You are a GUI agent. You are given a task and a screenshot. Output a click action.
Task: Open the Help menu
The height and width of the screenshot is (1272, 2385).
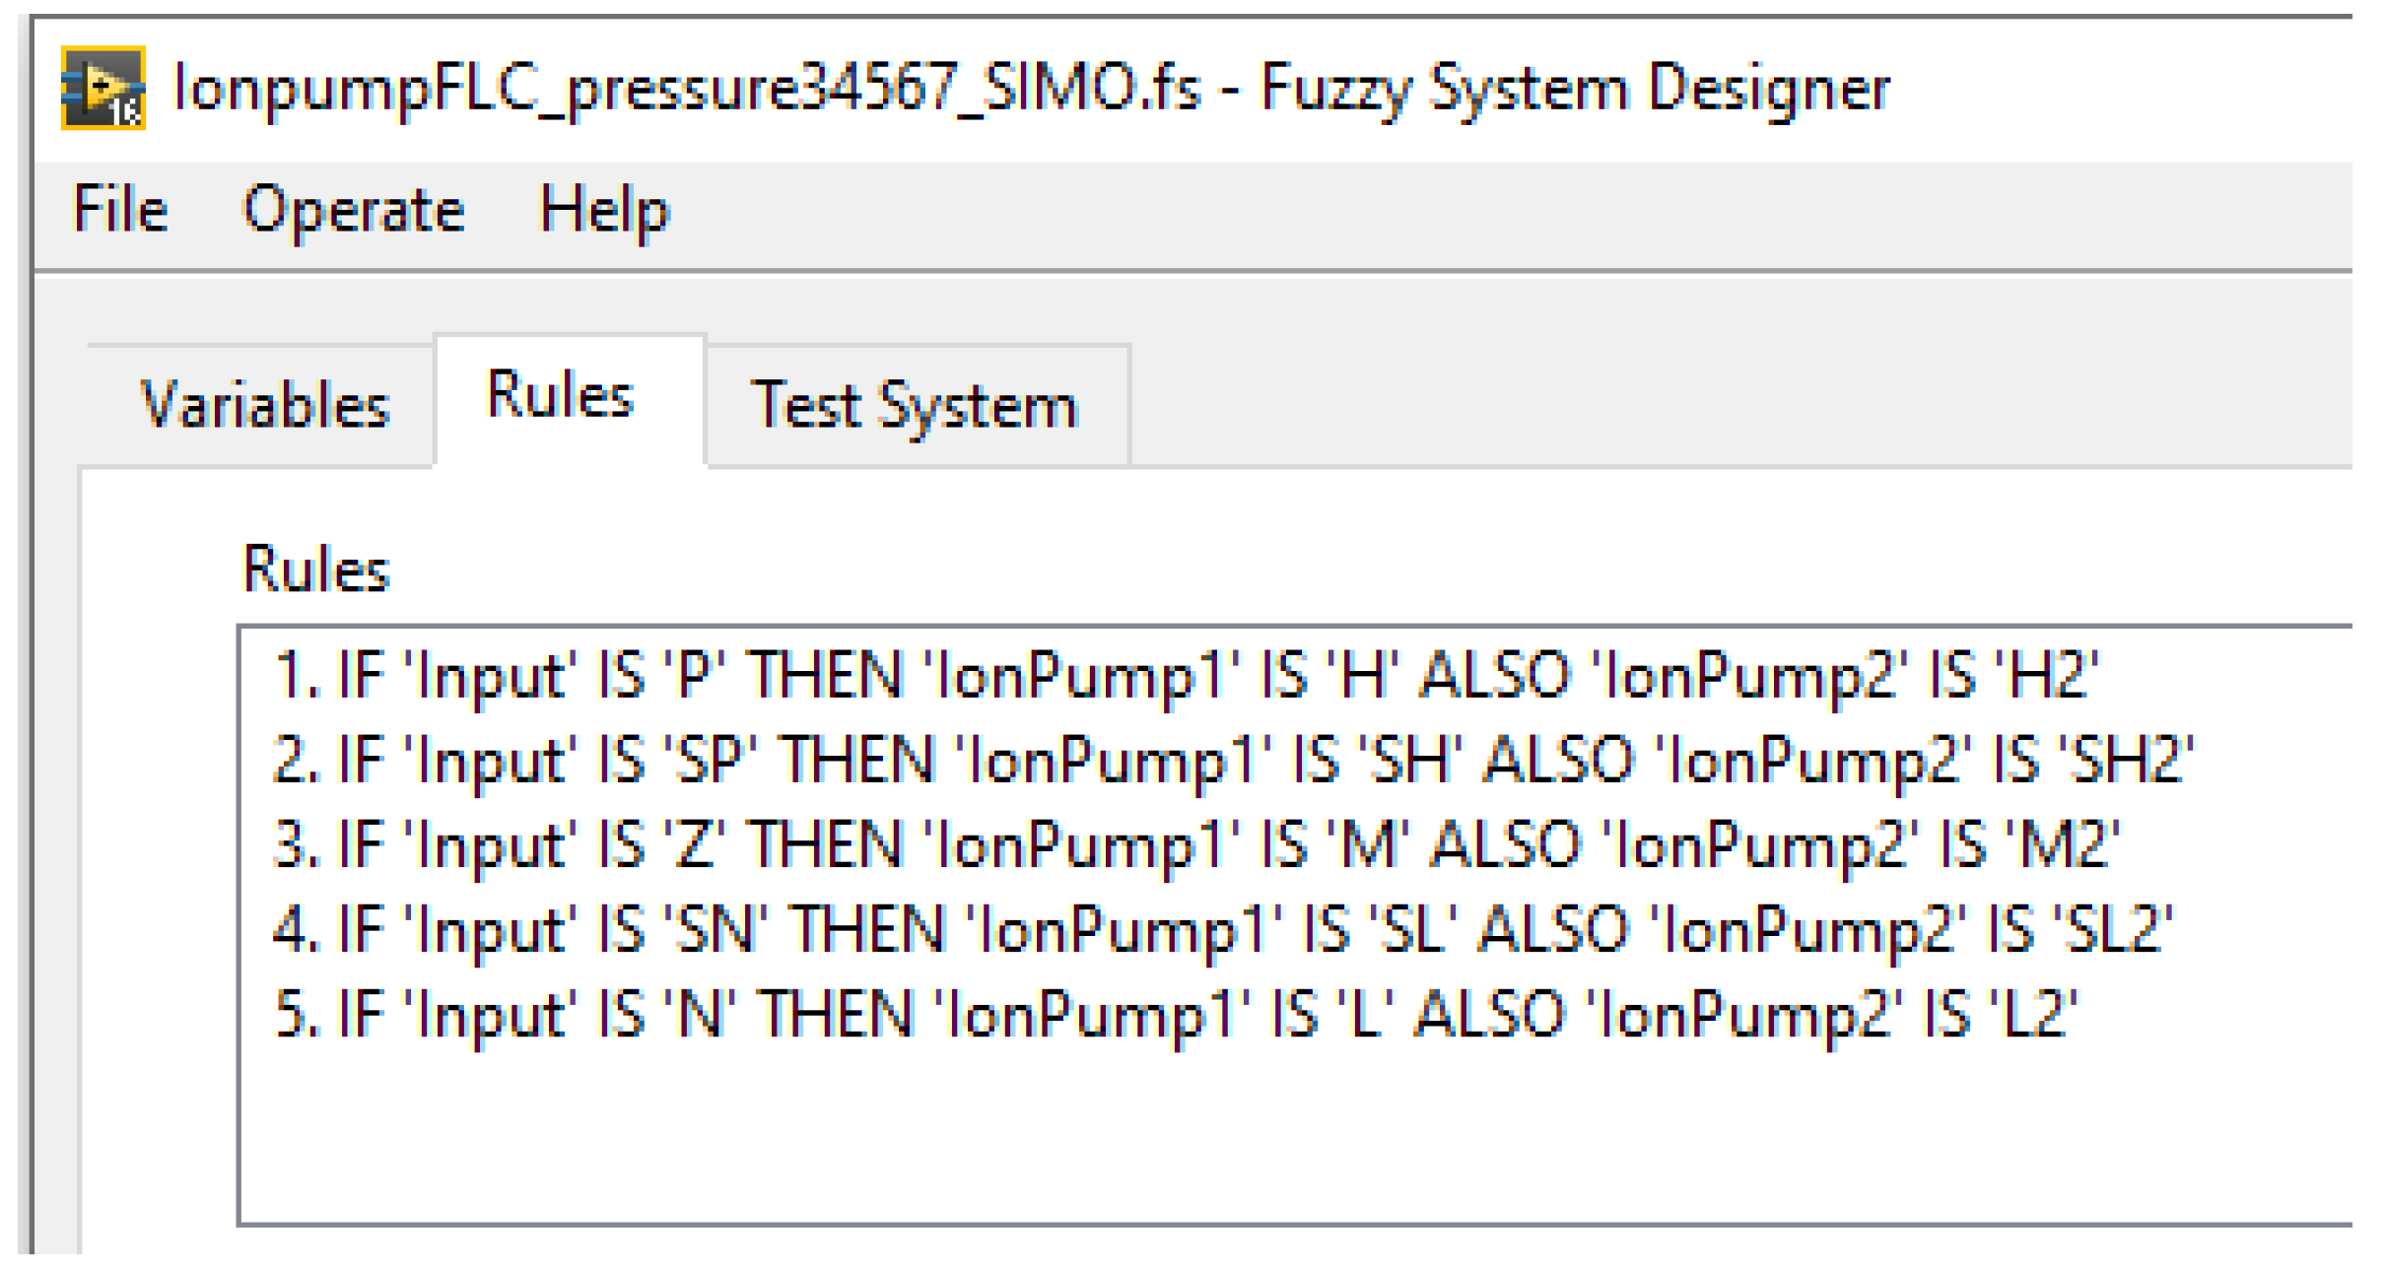(603, 210)
